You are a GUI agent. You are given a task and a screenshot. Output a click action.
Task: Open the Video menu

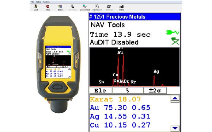click(38, 2)
